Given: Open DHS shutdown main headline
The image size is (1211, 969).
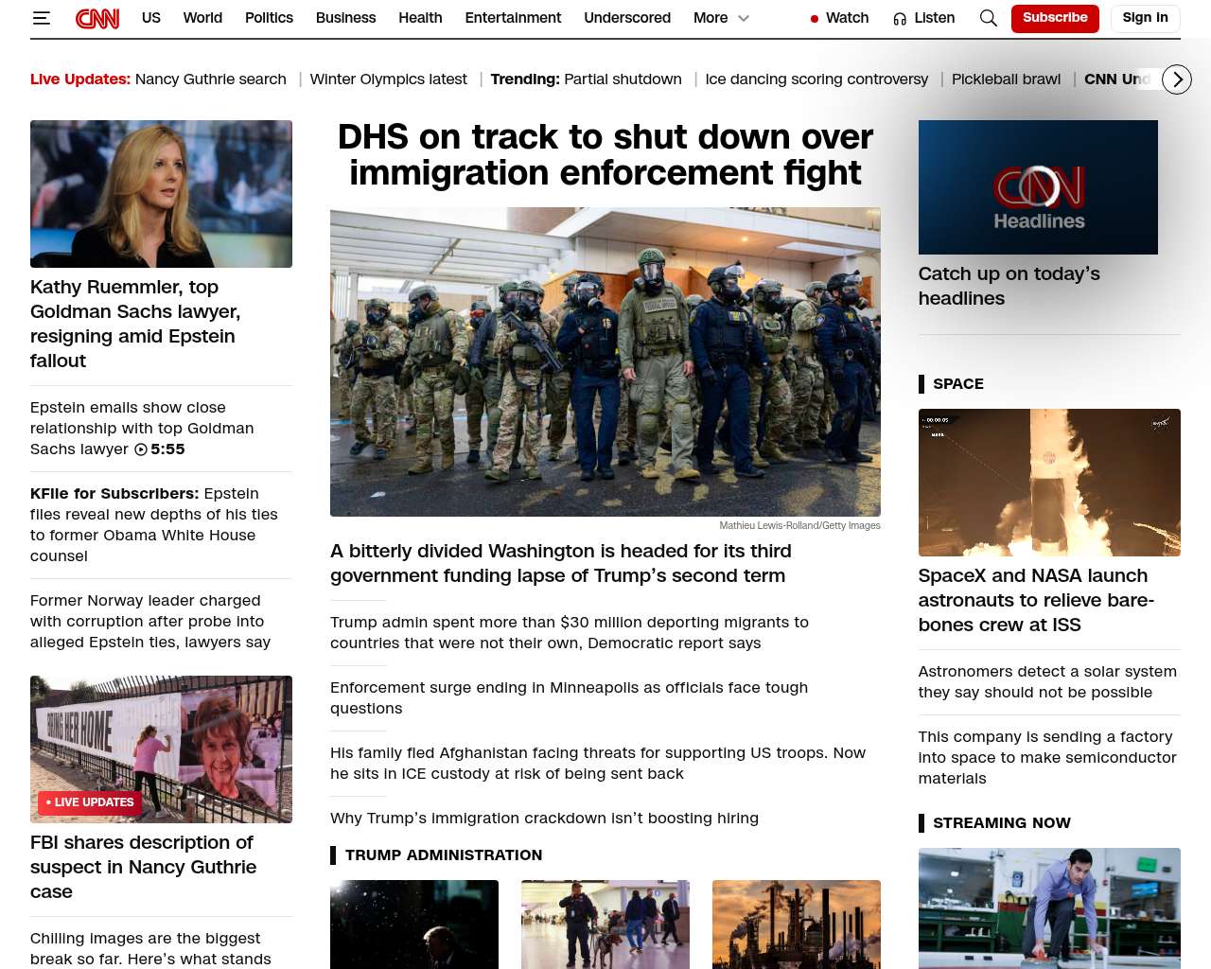Looking at the screenshot, I should click(x=605, y=155).
